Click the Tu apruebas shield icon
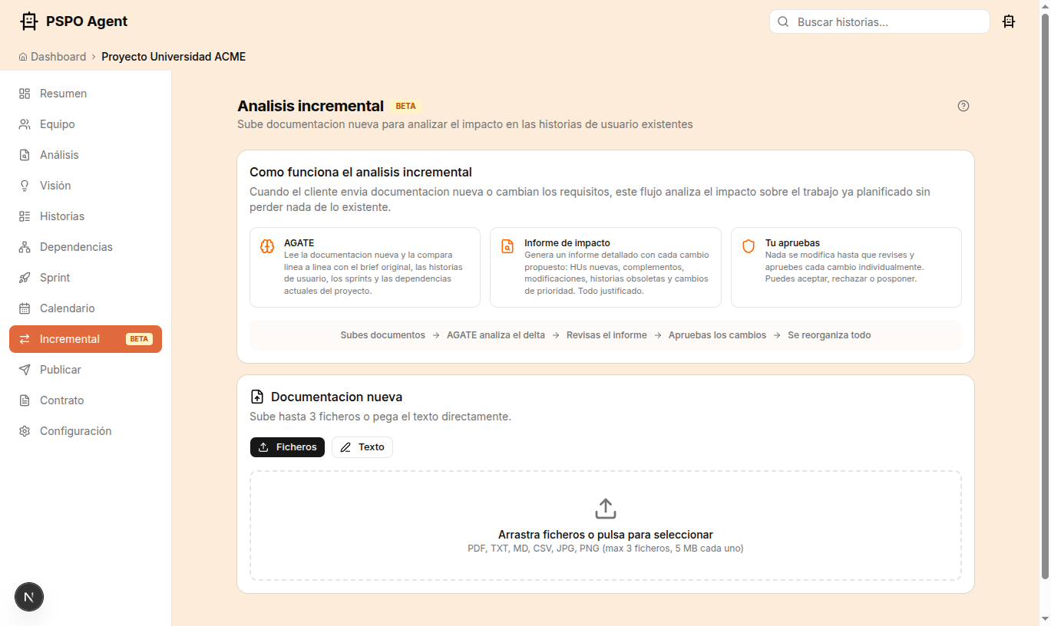The image size is (1051, 626). pyautogui.click(x=748, y=245)
